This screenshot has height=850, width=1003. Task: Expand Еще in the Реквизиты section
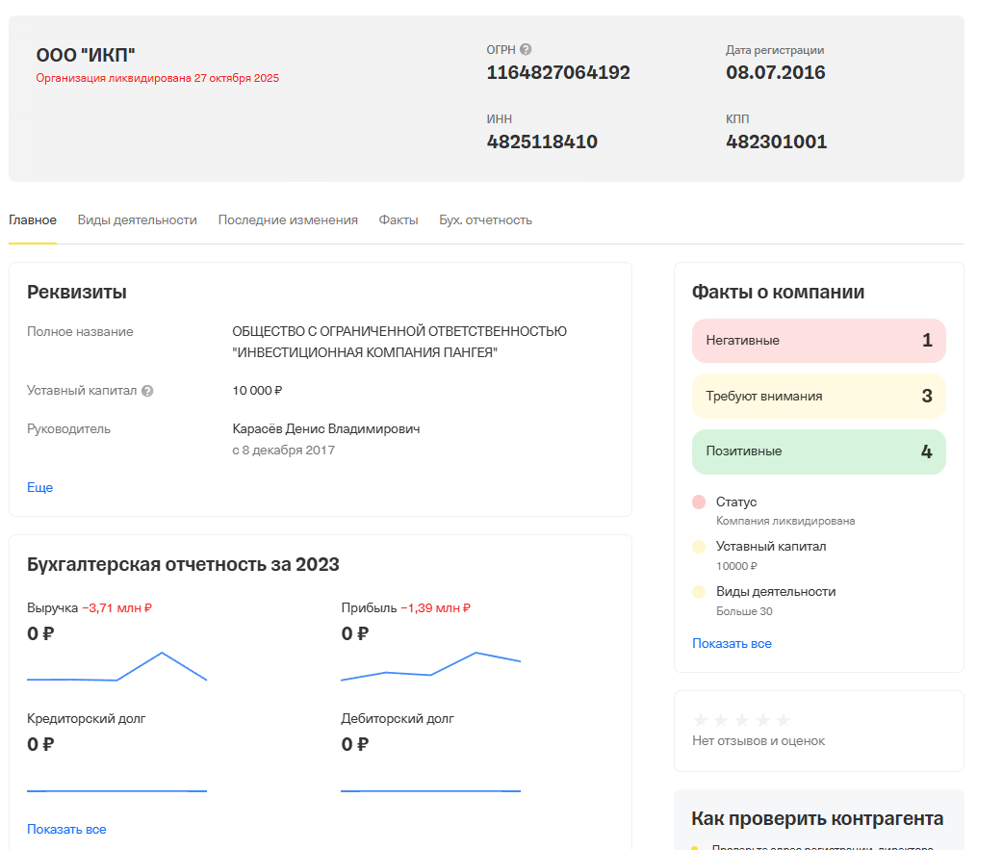coord(39,488)
